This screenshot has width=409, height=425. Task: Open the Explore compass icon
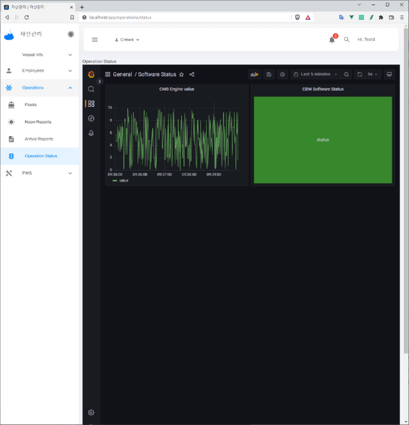pos(91,118)
